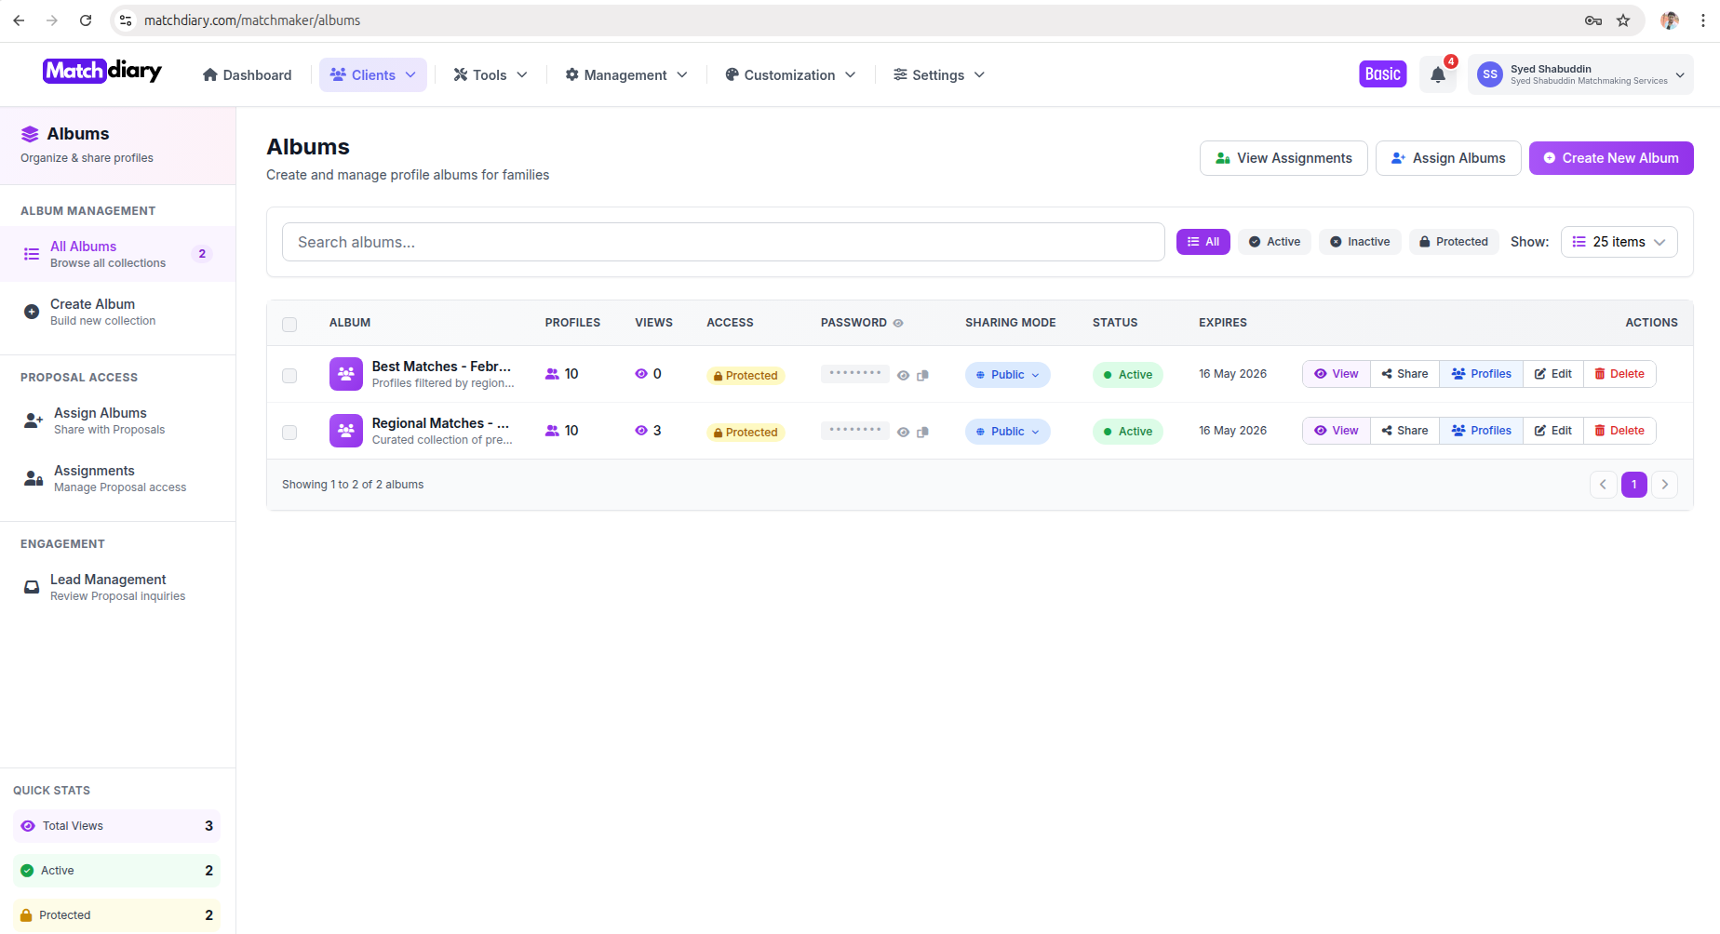Expand the Syed Shabuddin account menu
The width and height of the screenshot is (1720, 934).
[1579, 74]
